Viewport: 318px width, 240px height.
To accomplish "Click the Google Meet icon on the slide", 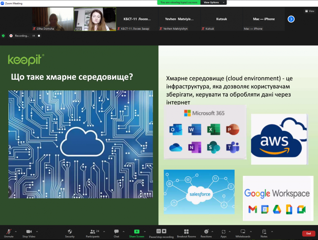I will pos(302,209).
